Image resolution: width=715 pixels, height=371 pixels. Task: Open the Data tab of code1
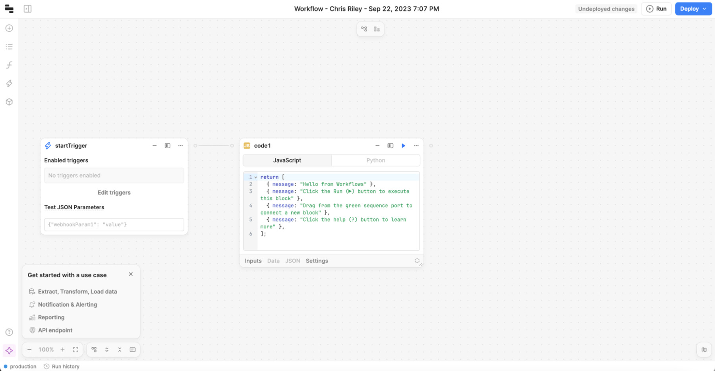pos(273,261)
